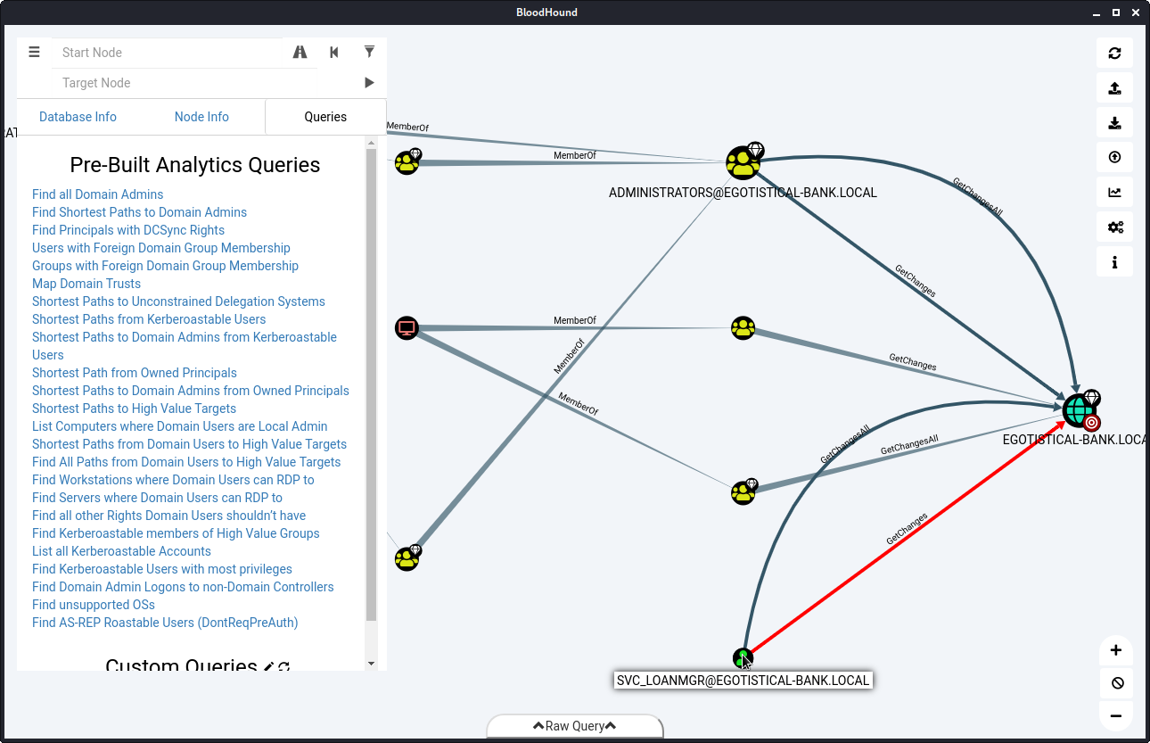
Task: Run Shortest Path from Owned Principals
Action: click(x=135, y=373)
